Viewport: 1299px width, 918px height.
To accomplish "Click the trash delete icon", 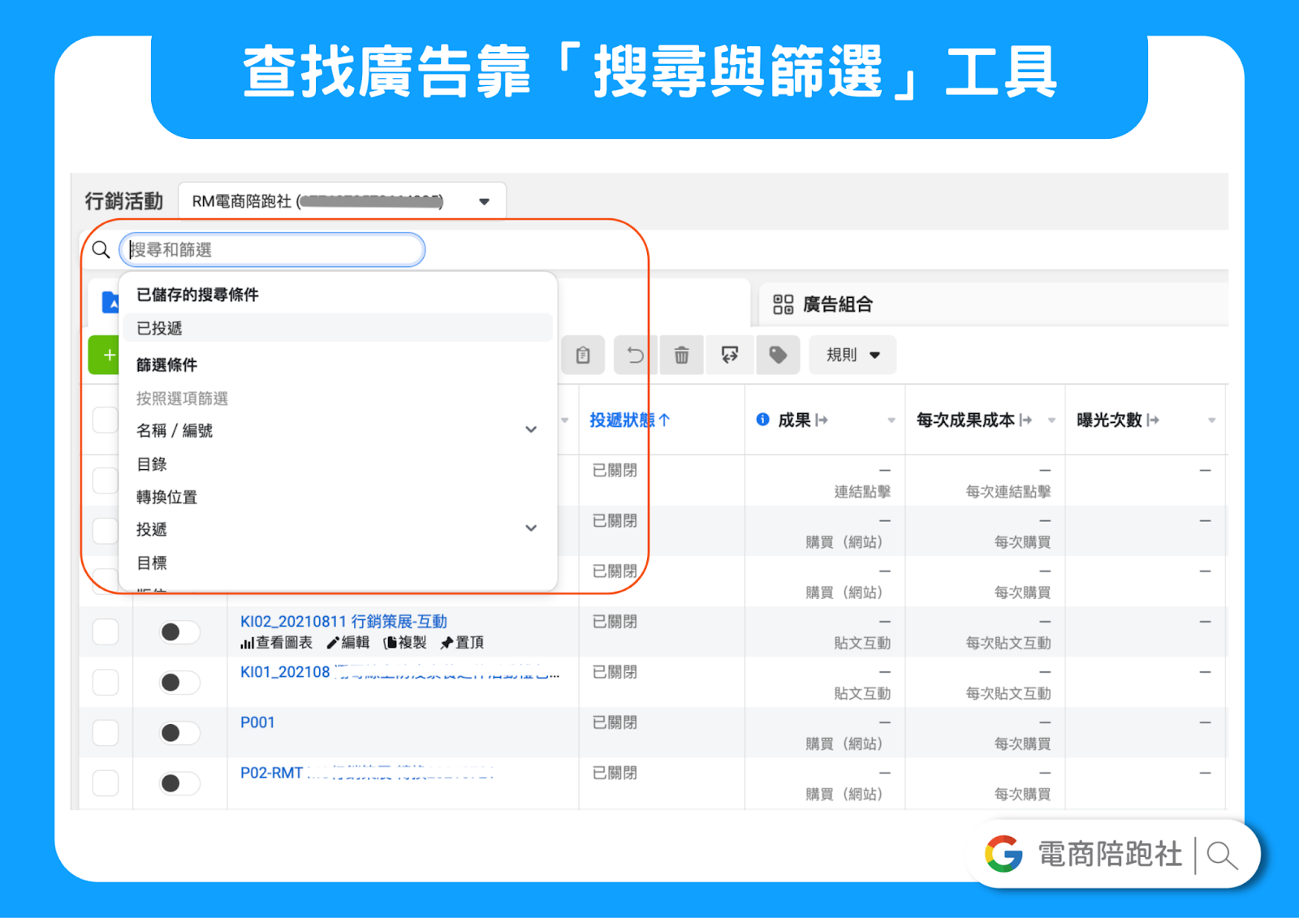I will point(682,355).
